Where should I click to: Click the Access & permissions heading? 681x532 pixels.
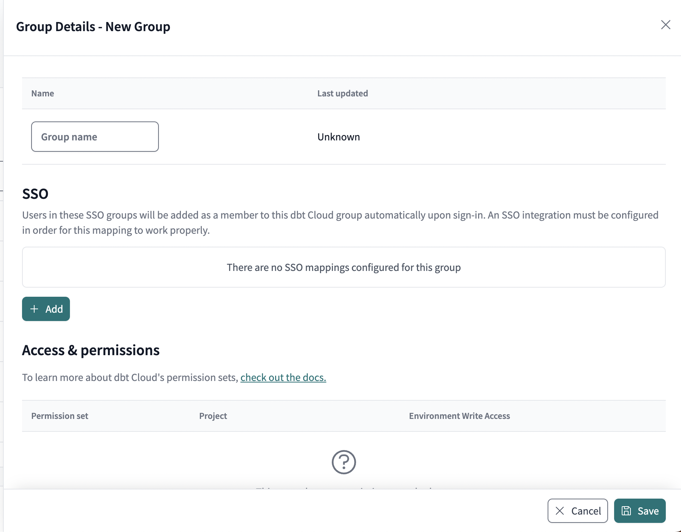pos(91,350)
